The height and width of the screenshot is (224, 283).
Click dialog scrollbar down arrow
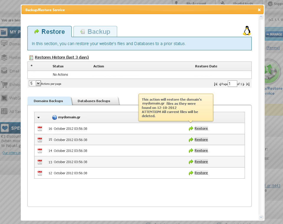[x=261, y=217]
